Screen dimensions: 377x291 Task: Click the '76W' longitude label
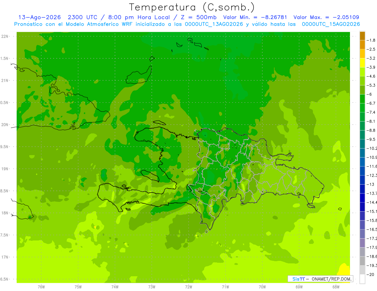coord(41,287)
